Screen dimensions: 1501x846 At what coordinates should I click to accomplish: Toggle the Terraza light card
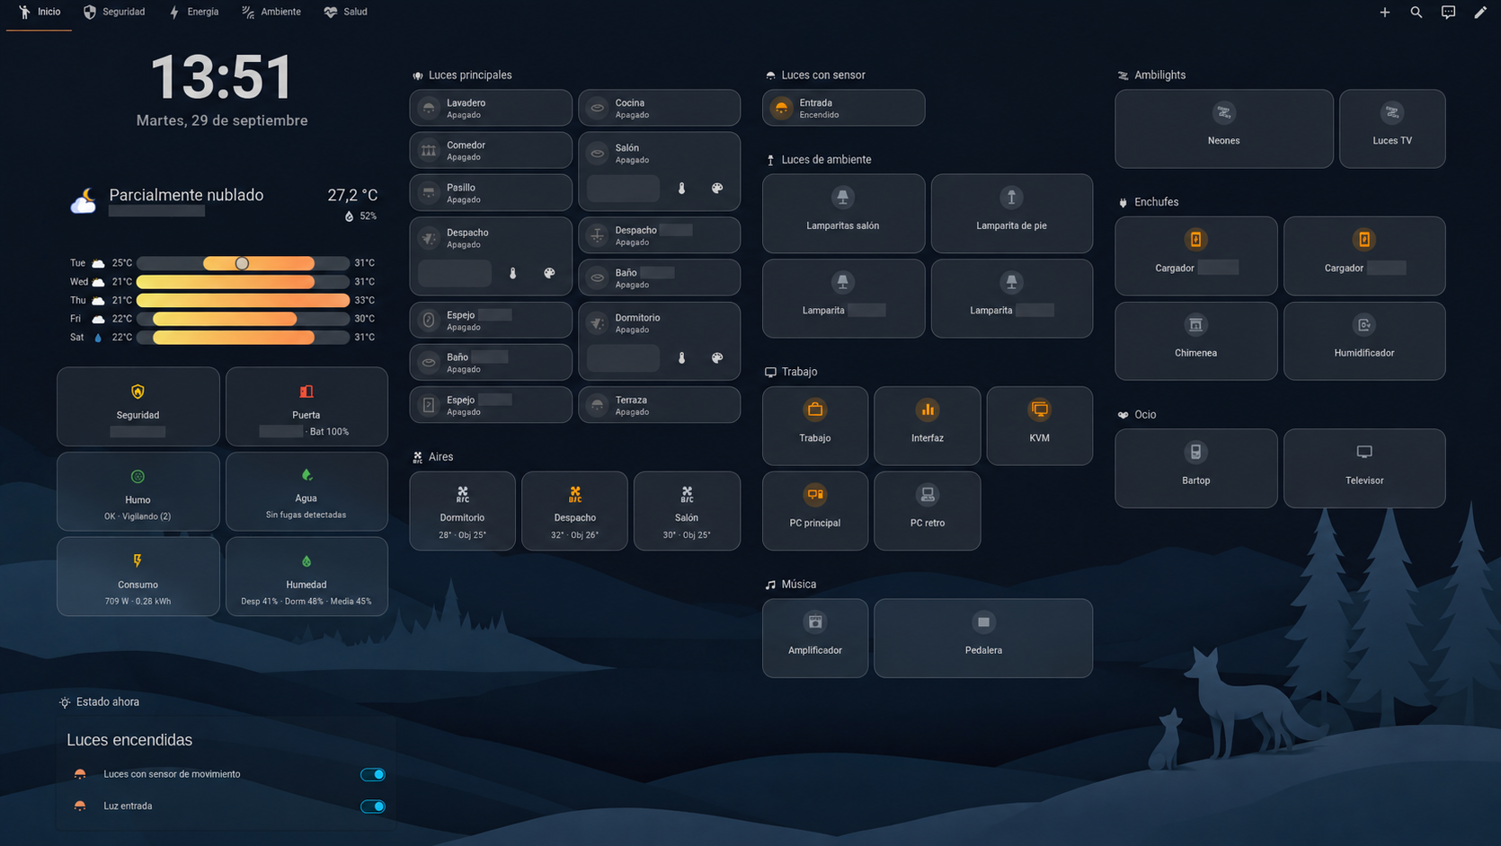pyautogui.click(x=659, y=405)
